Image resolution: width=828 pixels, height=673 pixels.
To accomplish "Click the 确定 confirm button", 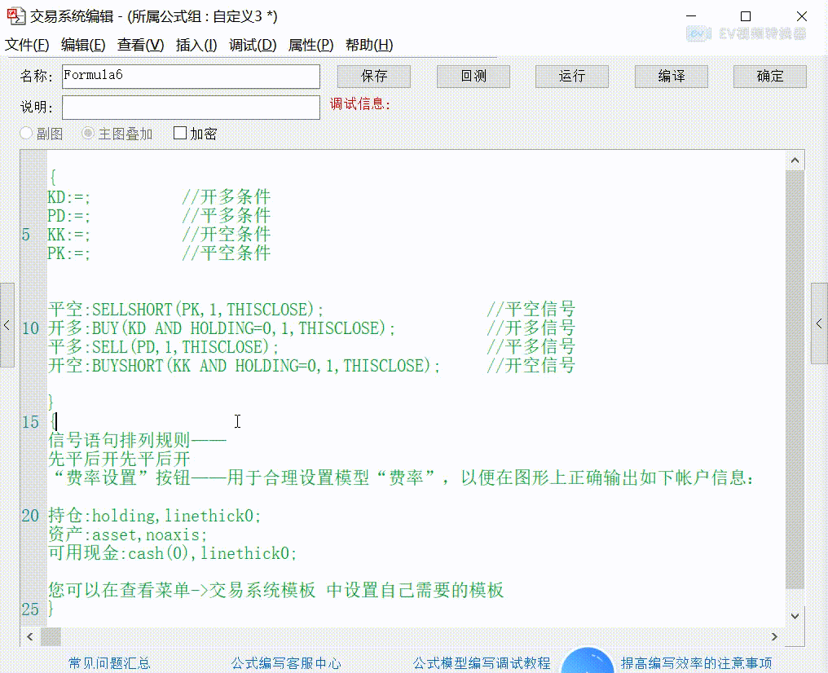I will point(770,77).
